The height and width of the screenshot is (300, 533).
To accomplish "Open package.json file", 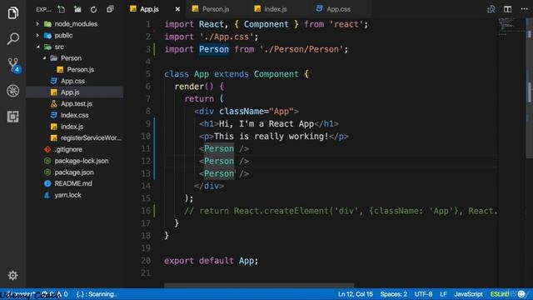I will coord(75,172).
